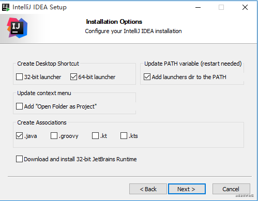
Task: Uncheck the 64-bit launcher option
Action: pos(73,77)
